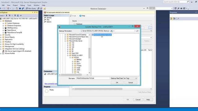198x111 pixels.
Task: Click Cancel in Restore Database window
Action: (x=138, y=100)
